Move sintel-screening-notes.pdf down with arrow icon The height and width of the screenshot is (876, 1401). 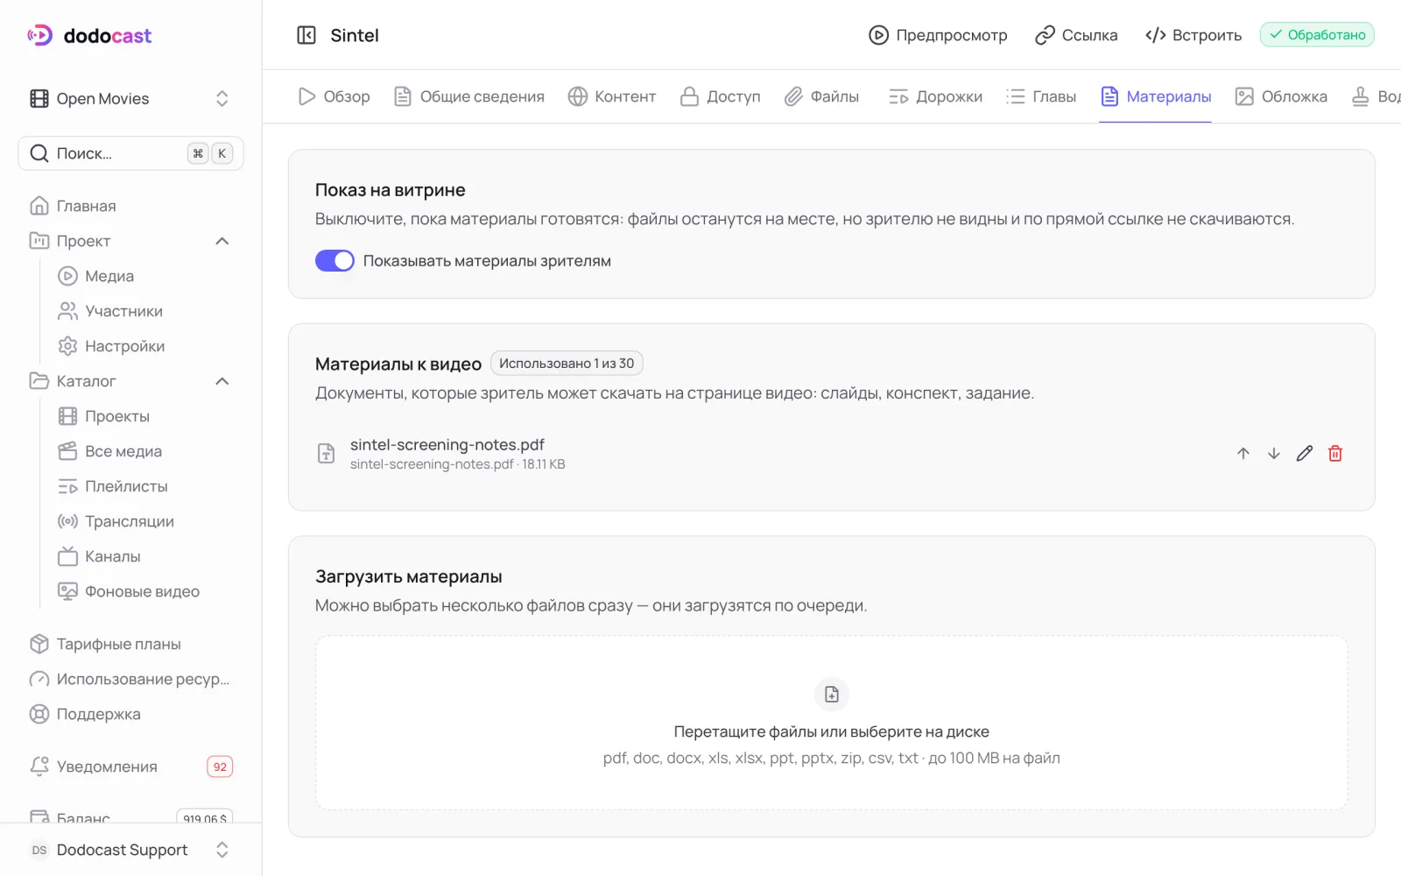[x=1274, y=453]
